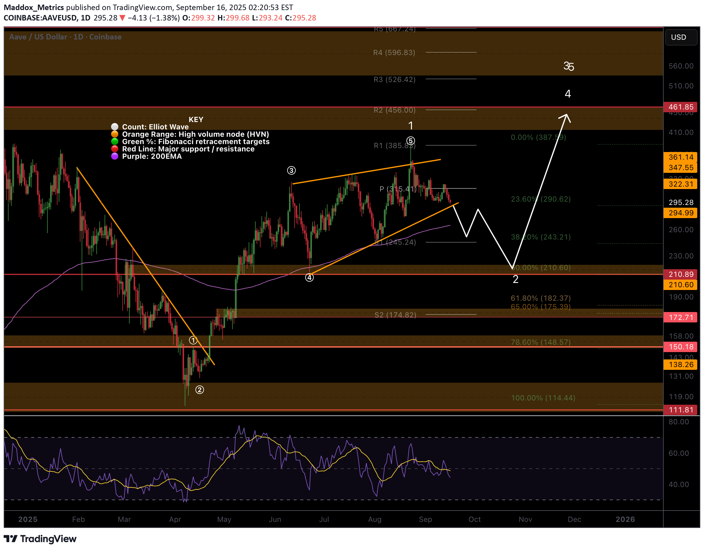This screenshot has width=704, height=550.
Task: Click the RSI 40.00 scale value
Action: pyautogui.click(x=679, y=485)
